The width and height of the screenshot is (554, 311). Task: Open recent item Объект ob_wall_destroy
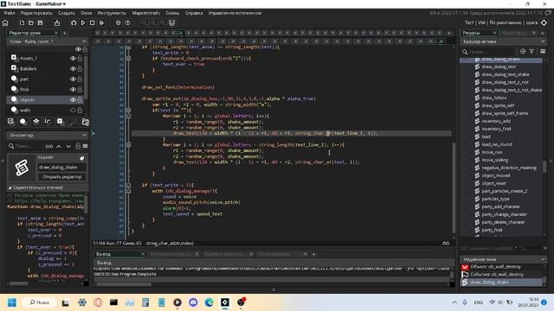pyautogui.click(x=496, y=267)
